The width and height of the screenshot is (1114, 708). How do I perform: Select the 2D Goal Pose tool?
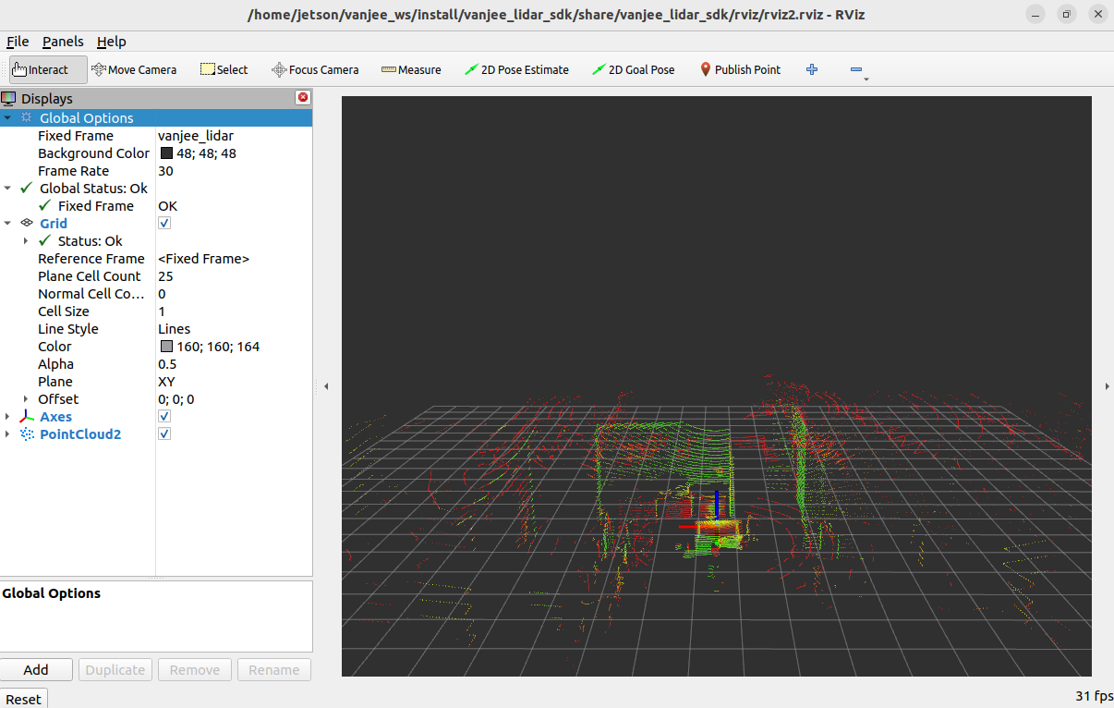pyautogui.click(x=634, y=69)
